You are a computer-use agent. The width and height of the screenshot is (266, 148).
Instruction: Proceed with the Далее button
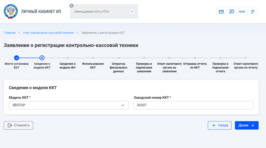click(x=247, y=125)
